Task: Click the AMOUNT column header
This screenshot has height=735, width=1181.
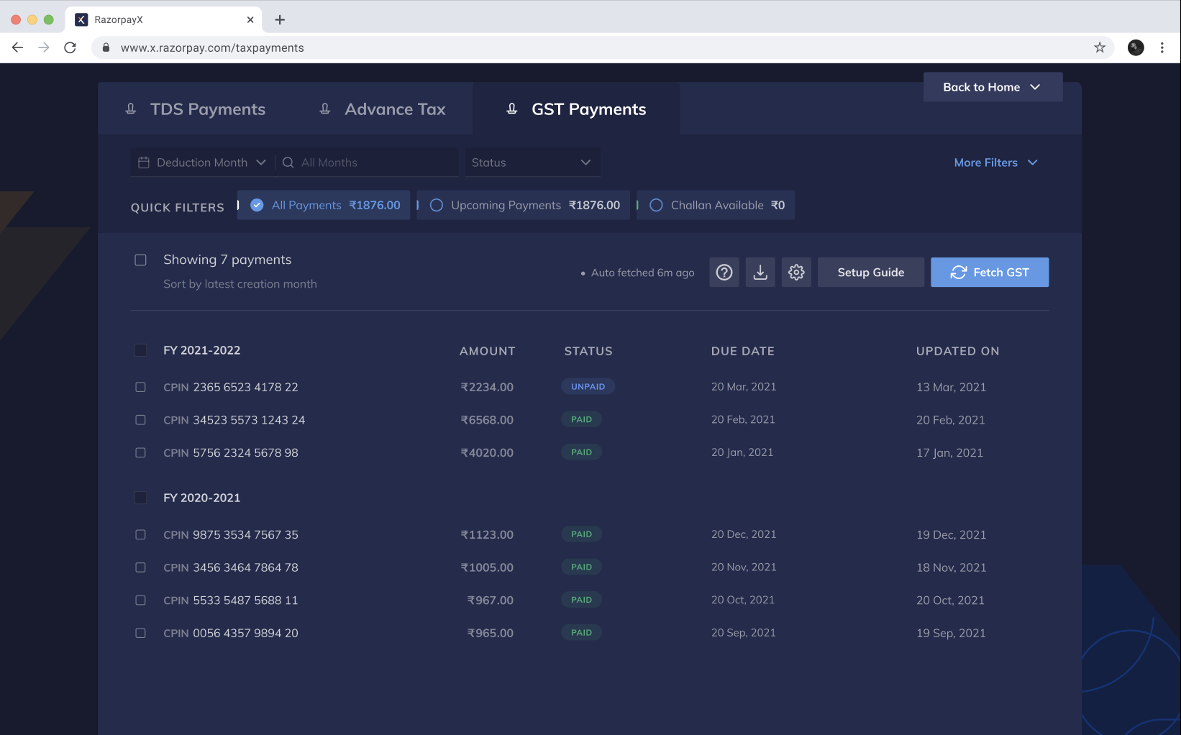Action: pyautogui.click(x=488, y=351)
